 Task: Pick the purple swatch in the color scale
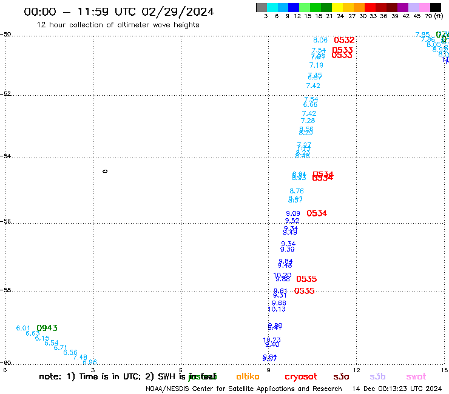(403, 7)
